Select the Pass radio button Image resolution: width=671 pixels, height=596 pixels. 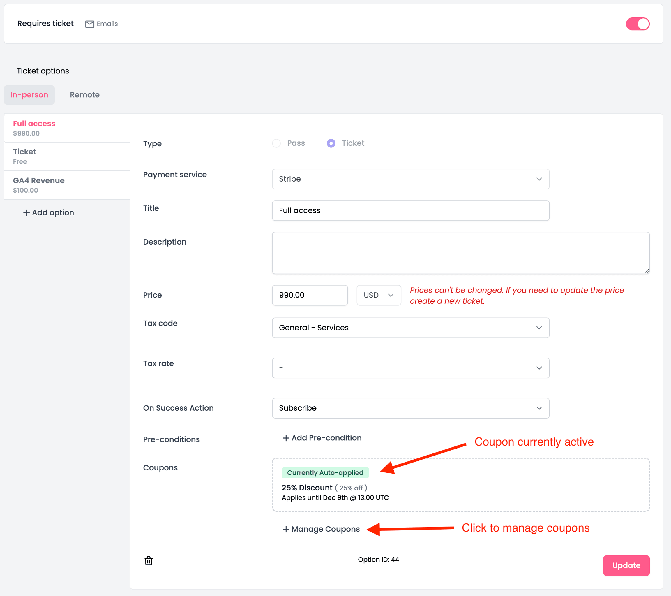[276, 143]
